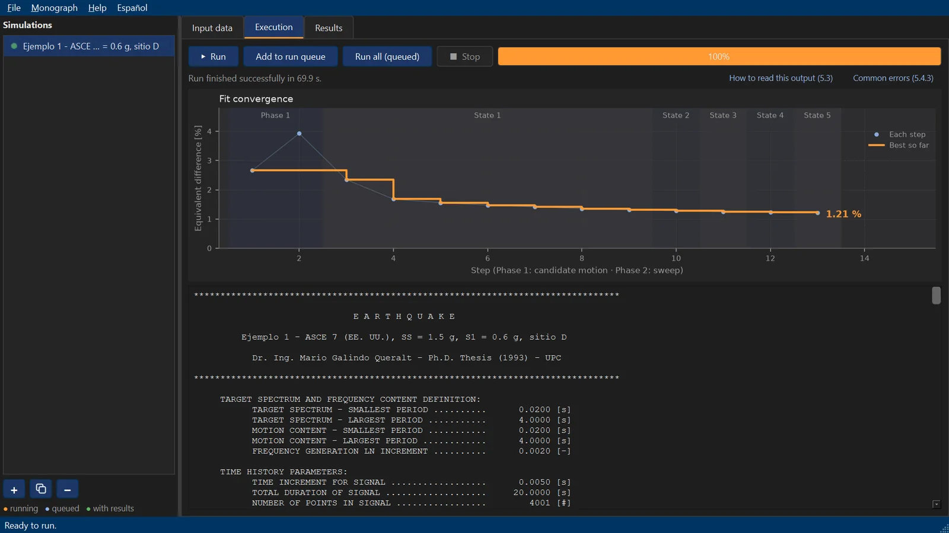Click Add to run queue

pos(291,57)
